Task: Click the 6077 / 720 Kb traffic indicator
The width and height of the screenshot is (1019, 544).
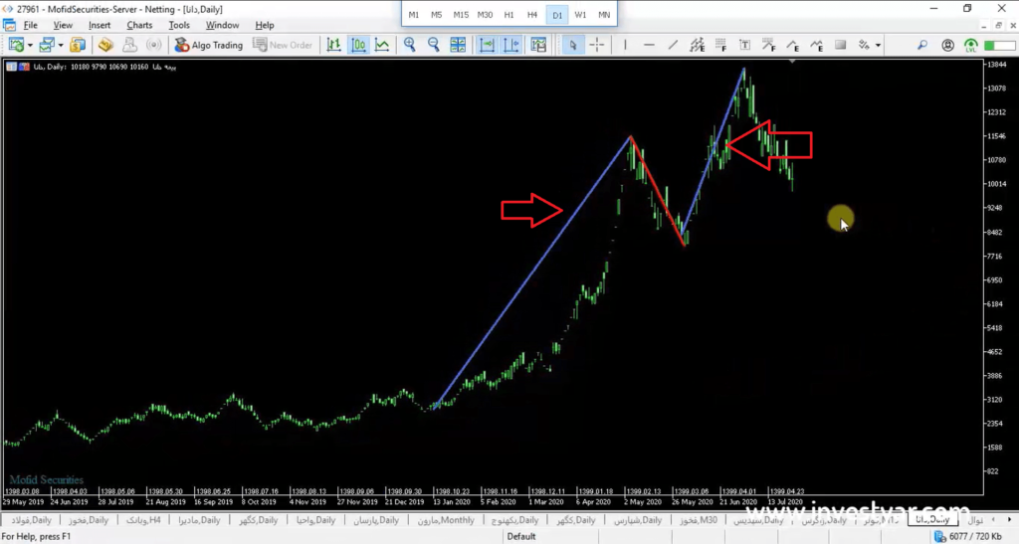Action: (967, 536)
